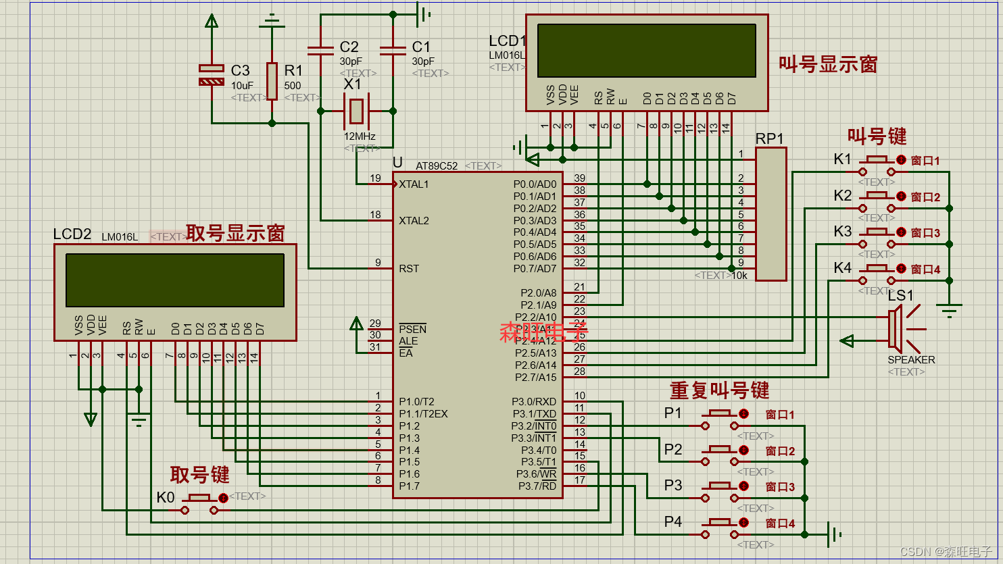
Task: Toggle the red latch dot on K0
Action: click(223, 498)
